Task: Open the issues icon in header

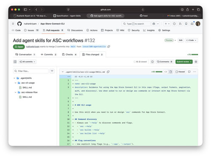Action: 174,24
